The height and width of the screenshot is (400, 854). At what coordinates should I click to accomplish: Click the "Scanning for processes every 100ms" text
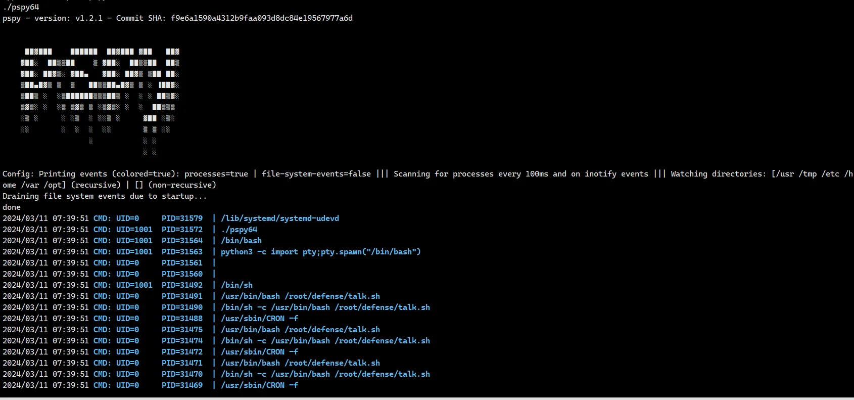pyautogui.click(x=471, y=174)
